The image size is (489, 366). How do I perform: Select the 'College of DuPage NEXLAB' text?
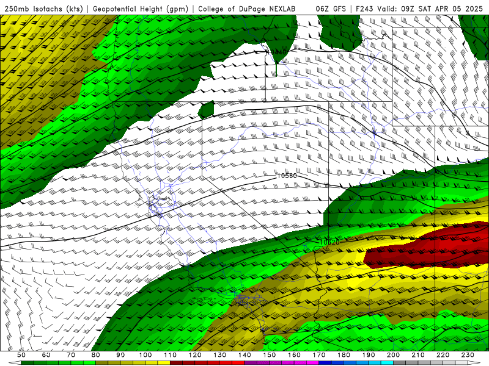coord(247,9)
